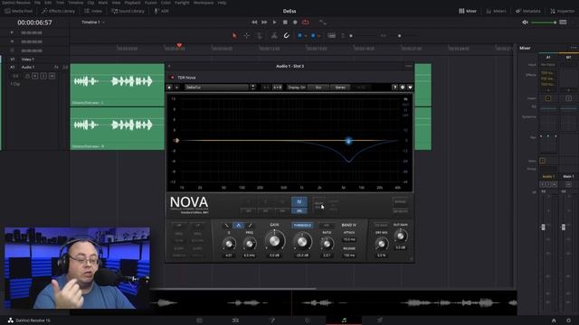Open the File menu
The image size is (579, 325).
[37, 3]
